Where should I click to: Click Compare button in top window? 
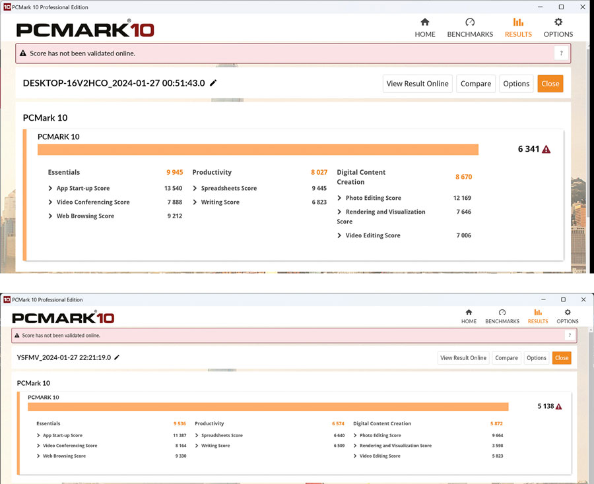475,84
